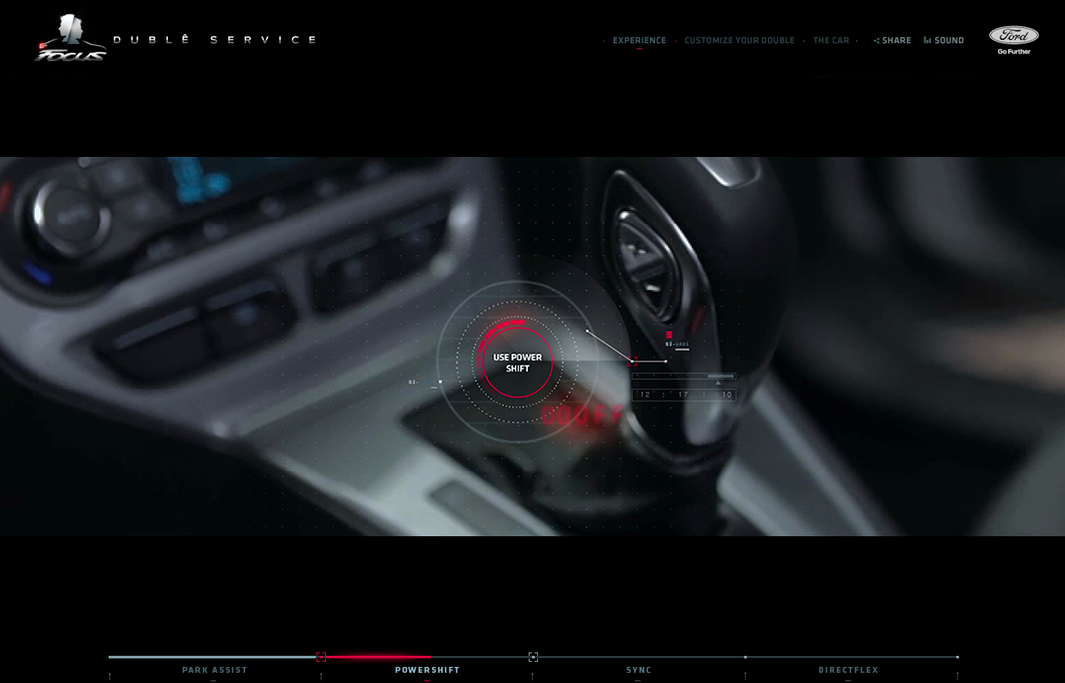
Task: Click the Ford Go Further logo
Action: point(1013,40)
